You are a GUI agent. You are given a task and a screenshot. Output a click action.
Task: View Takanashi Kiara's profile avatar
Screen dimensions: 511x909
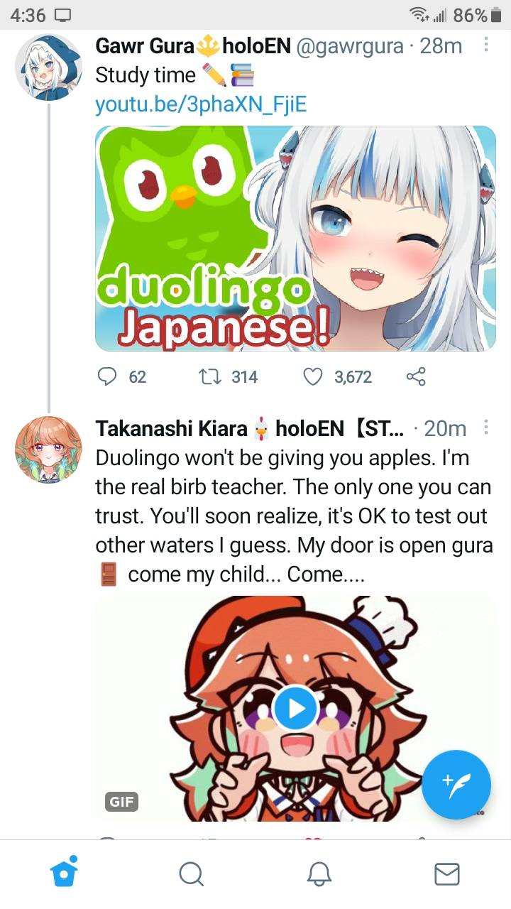pos(49,450)
